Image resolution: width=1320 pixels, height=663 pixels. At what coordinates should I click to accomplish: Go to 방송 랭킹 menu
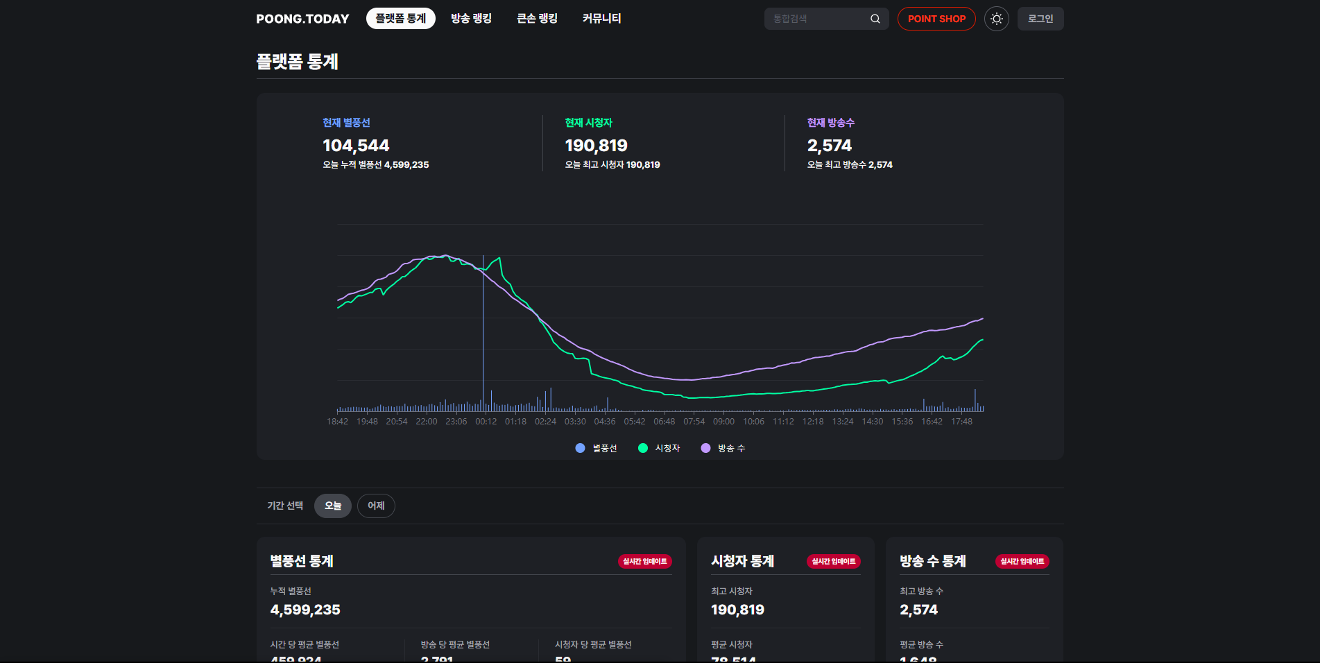pyautogui.click(x=471, y=19)
